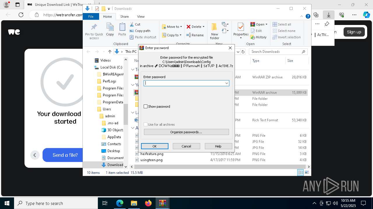The height and width of the screenshot is (209, 373).
Task: Click OK in password dialog
Action: (154, 146)
